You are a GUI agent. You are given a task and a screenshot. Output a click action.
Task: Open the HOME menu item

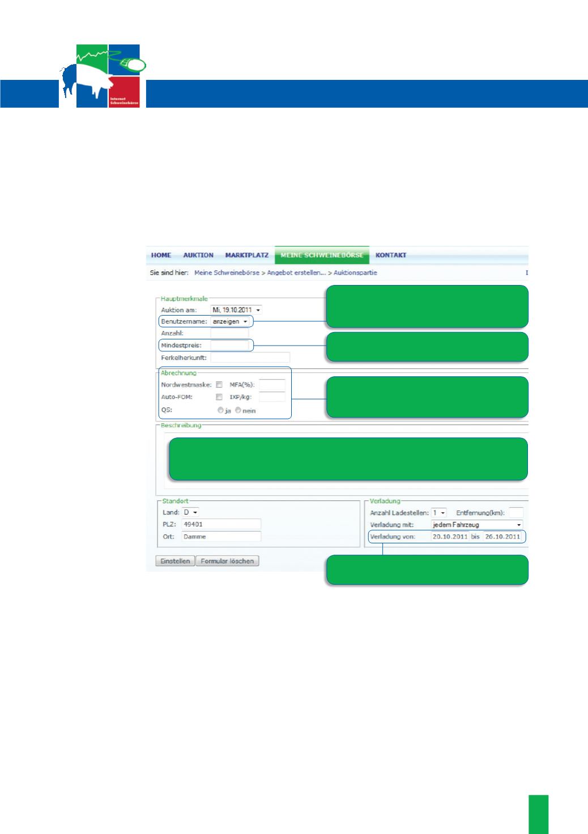pyautogui.click(x=161, y=256)
